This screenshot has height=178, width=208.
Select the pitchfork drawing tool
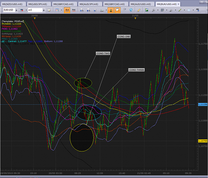pos(154,10)
